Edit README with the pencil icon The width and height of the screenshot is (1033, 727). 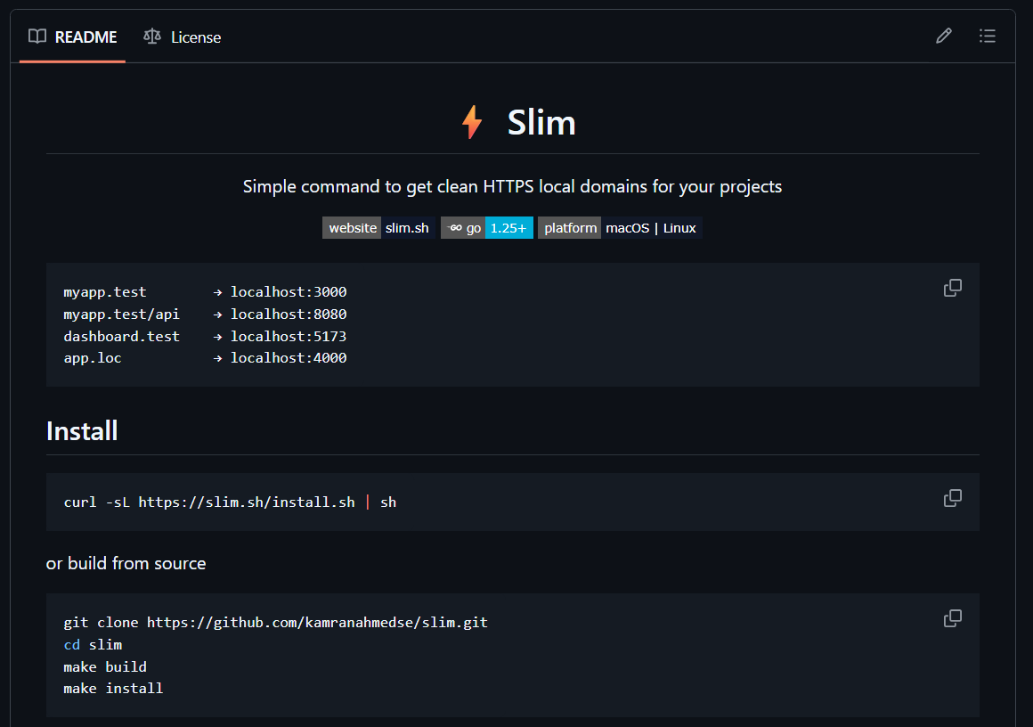[943, 36]
